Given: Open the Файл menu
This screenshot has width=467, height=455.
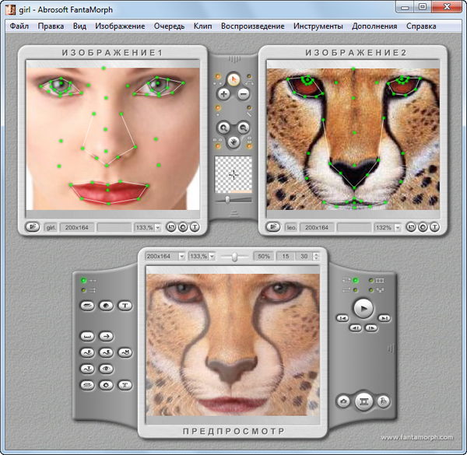Looking at the screenshot, I should [19, 26].
